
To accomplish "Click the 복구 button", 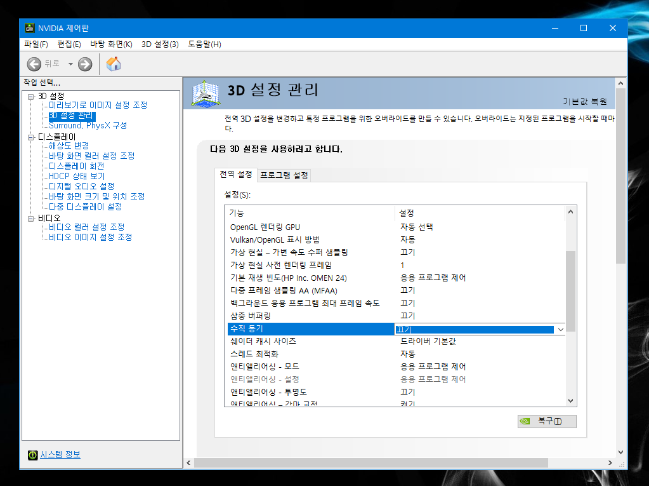I will click(x=547, y=421).
